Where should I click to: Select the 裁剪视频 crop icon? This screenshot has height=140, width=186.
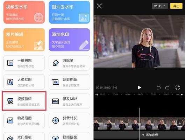pyautogui.click(x=56, y=82)
